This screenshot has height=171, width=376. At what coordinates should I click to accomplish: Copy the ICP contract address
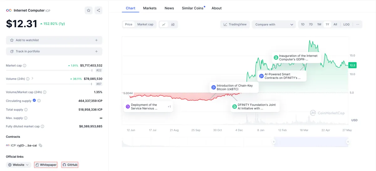click(x=40, y=145)
